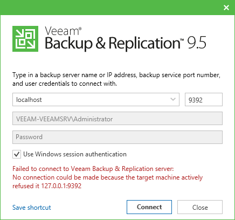Screen dimensions: 235x220
Task: Click the 'Use Windows session authentication' label
Action: click(x=75, y=154)
